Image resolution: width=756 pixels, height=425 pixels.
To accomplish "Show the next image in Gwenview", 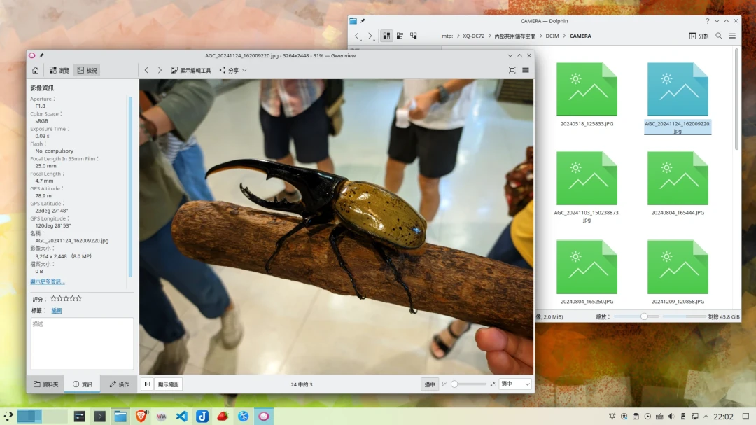I will pos(160,70).
